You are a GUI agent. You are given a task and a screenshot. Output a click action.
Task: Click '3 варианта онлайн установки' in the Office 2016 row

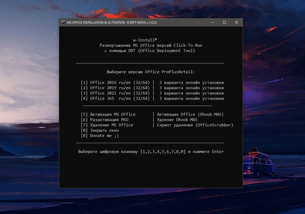(x=191, y=83)
